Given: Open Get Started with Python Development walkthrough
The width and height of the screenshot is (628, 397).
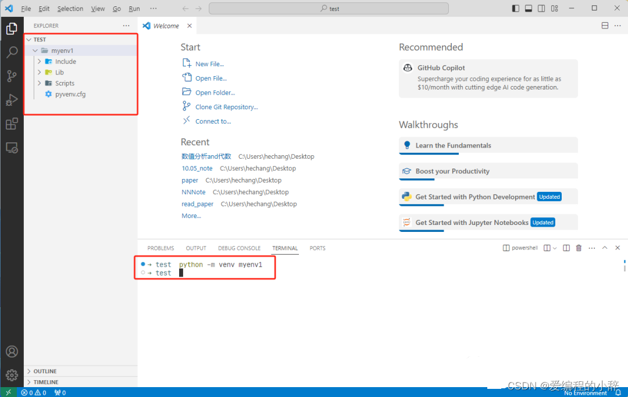Looking at the screenshot, I should [x=488, y=197].
